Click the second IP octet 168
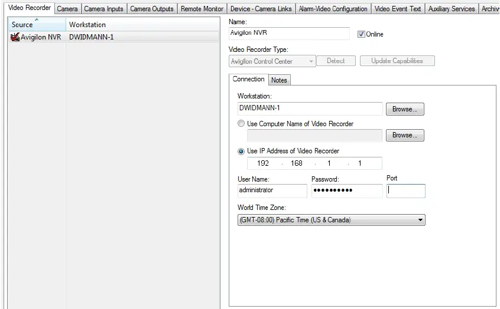Viewport: 500px width, 309px height. click(x=297, y=163)
